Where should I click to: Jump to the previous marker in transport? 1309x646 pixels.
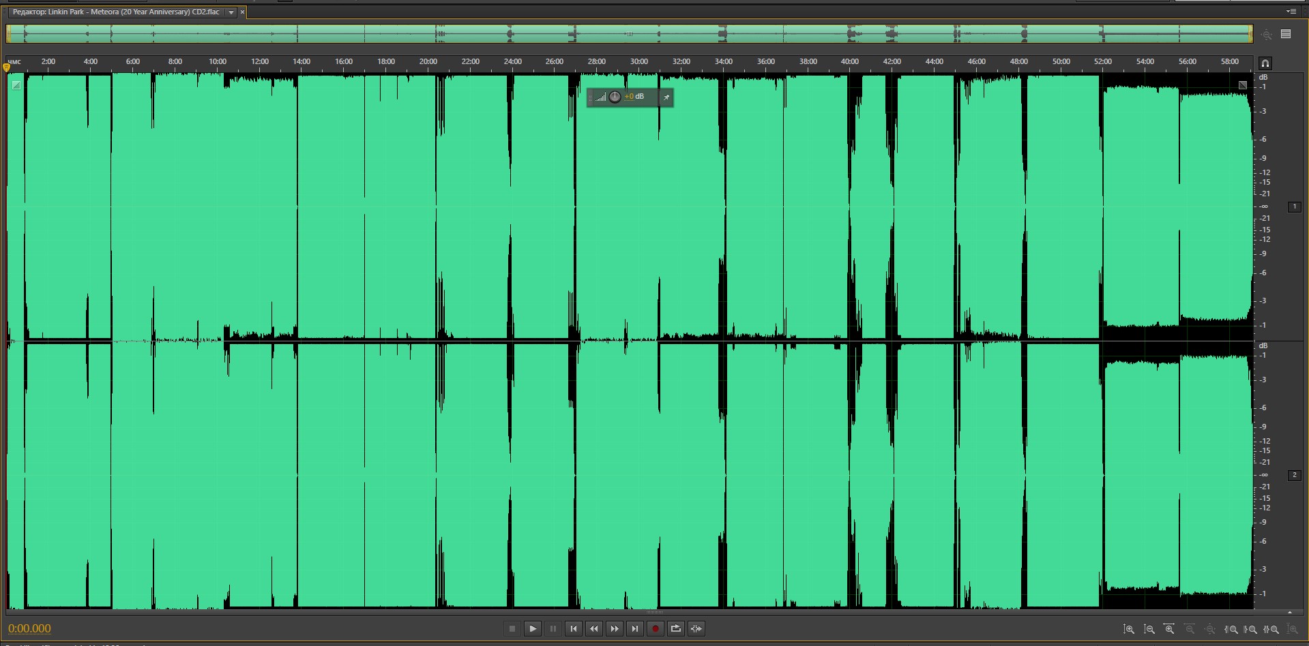click(574, 629)
